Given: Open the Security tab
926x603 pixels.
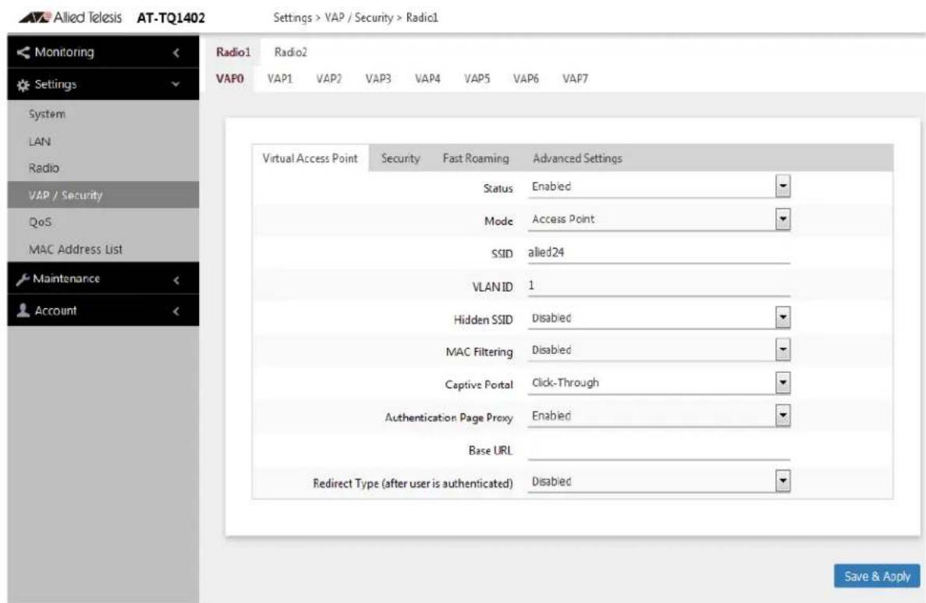Looking at the screenshot, I should (400, 158).
